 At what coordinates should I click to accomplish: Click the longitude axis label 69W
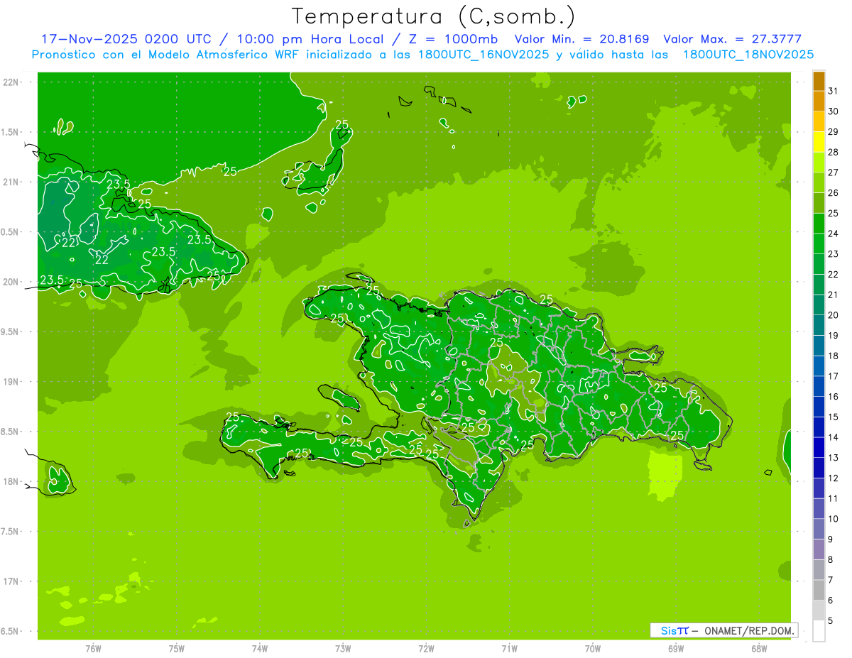point(676,649)
